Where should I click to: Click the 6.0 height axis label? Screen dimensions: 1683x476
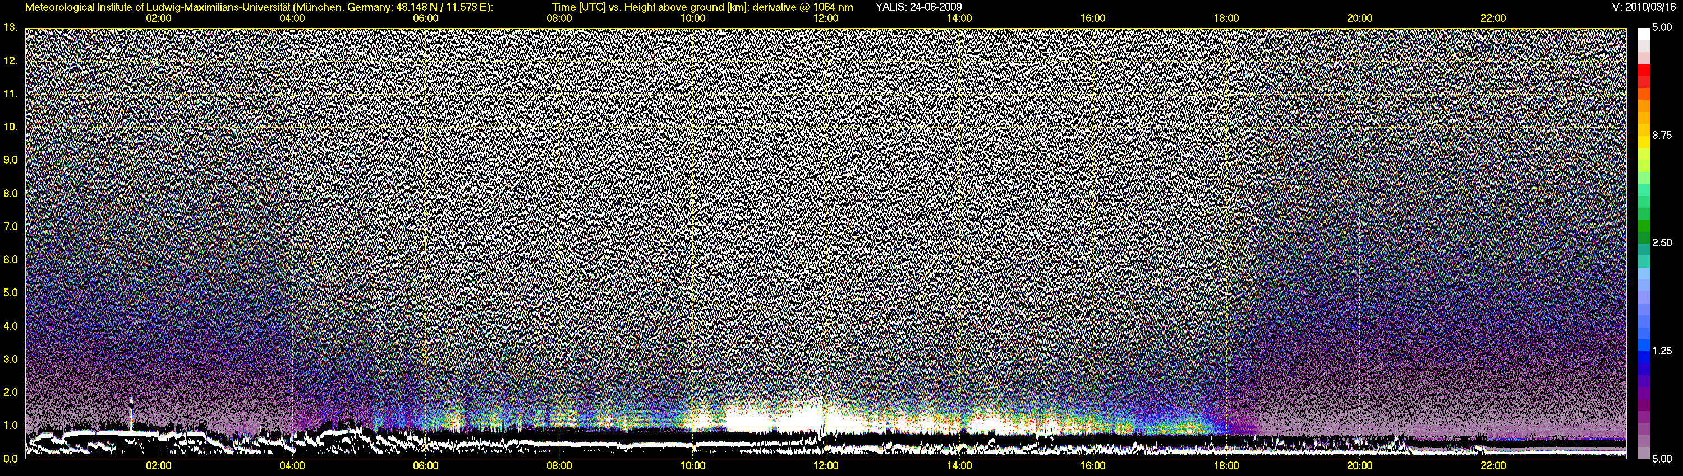[x=10, y=259]
